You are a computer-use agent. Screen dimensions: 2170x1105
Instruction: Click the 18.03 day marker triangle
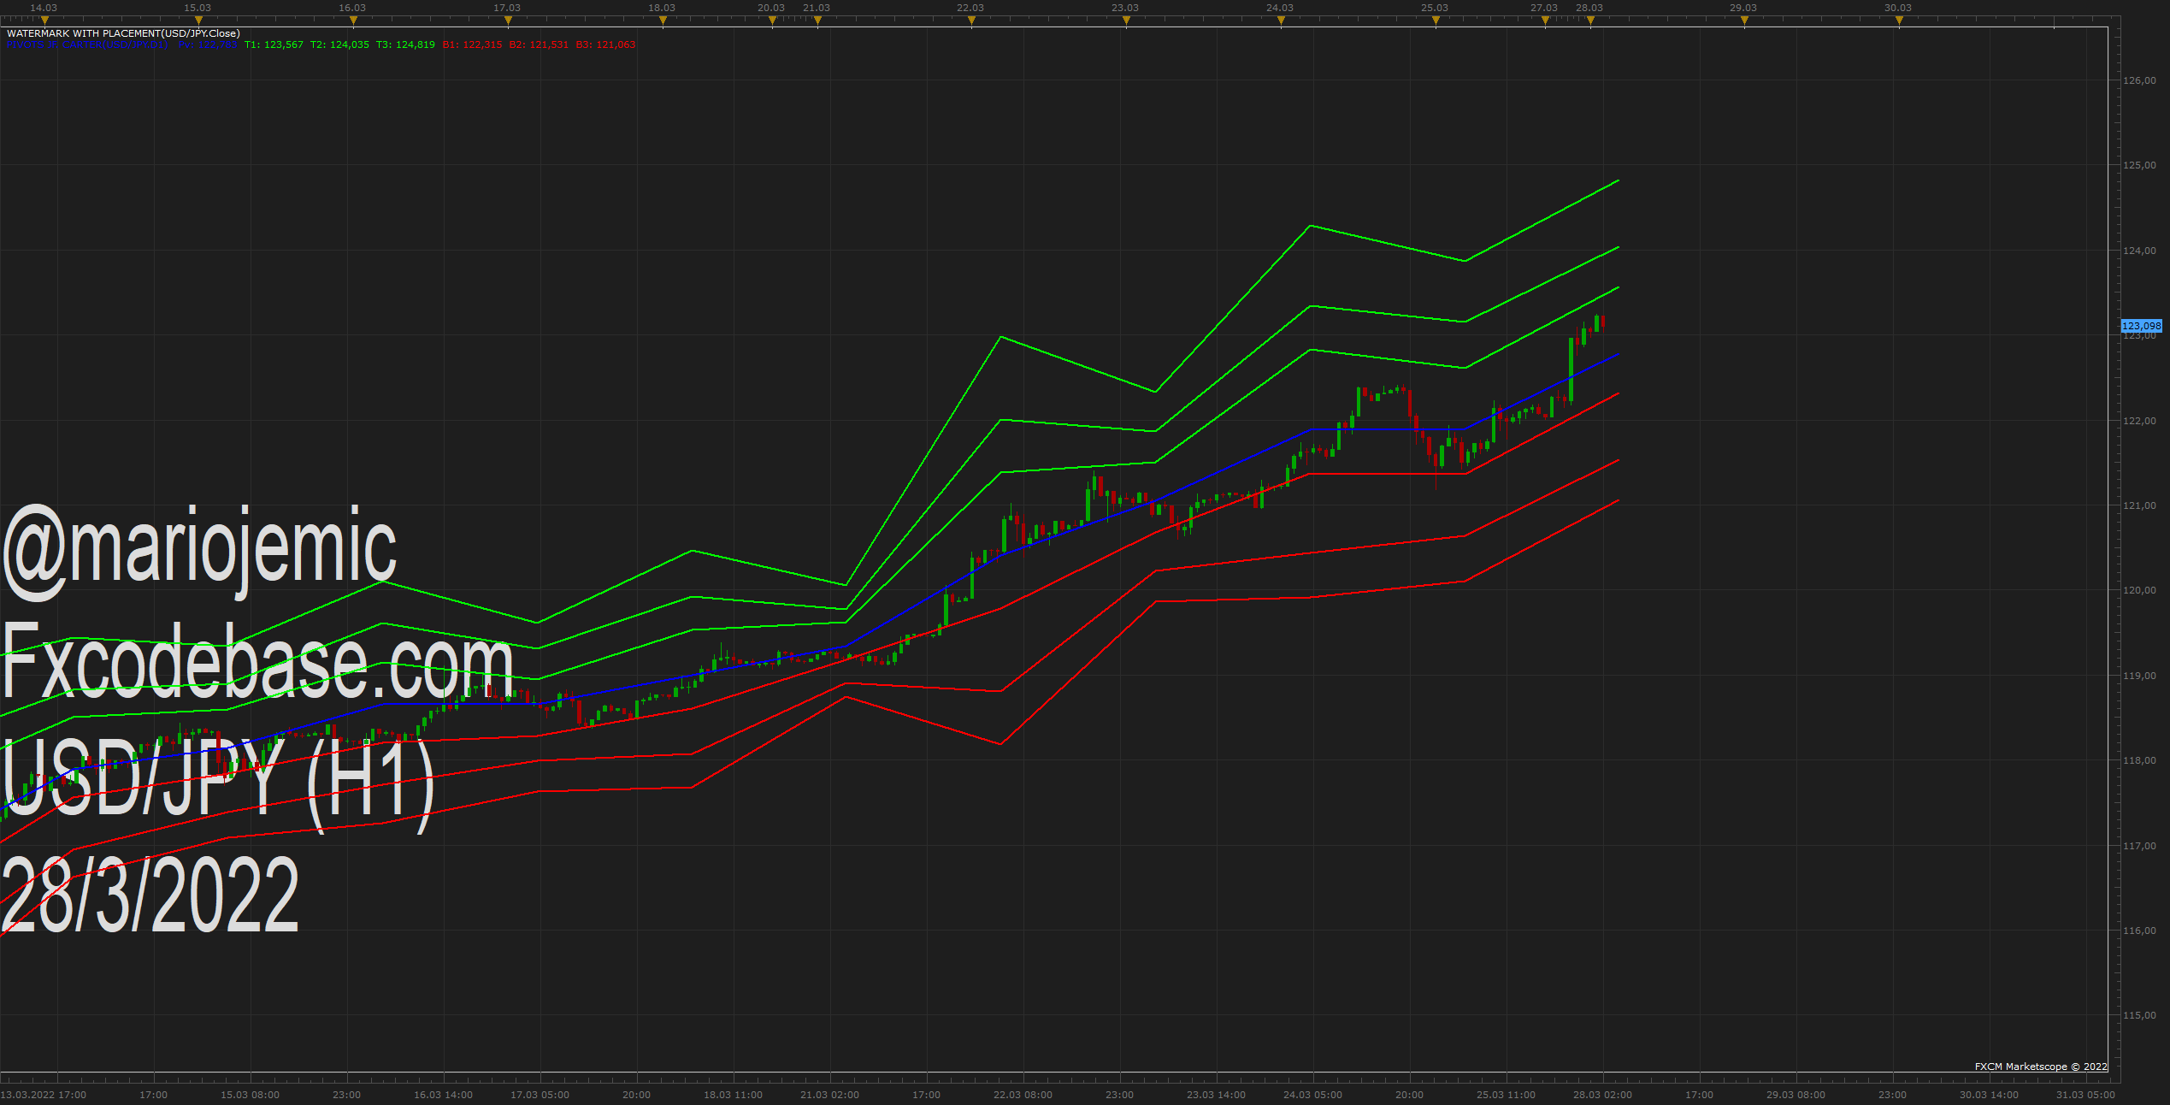pos(663,21)
